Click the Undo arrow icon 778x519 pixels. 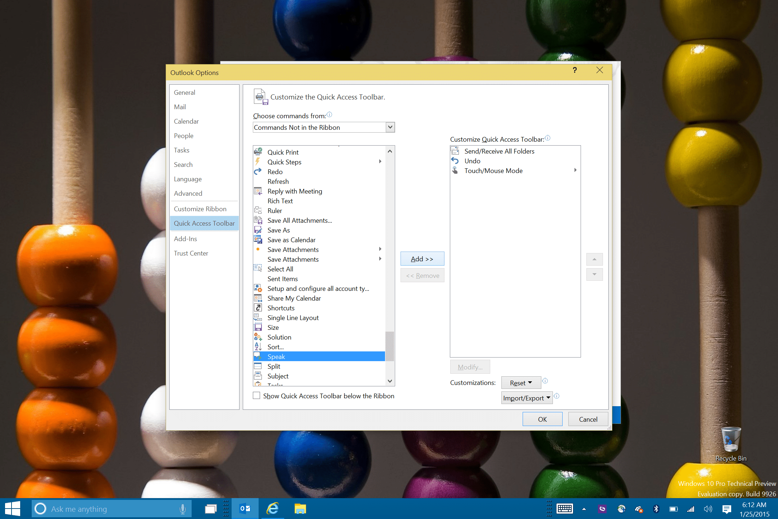point(455,160)
